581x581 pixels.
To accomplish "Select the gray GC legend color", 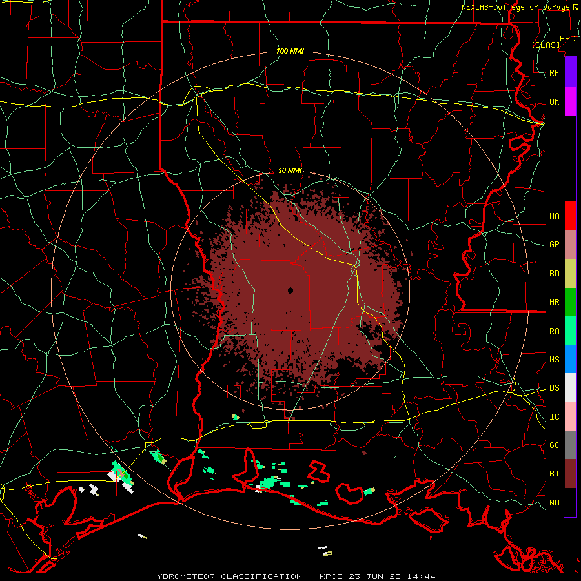I will [570, 445].
